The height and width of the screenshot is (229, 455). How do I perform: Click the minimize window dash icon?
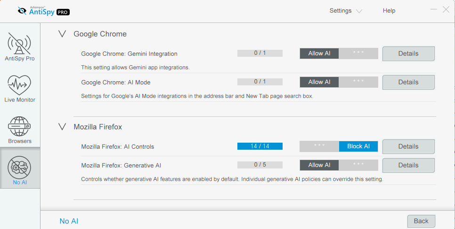433,9
